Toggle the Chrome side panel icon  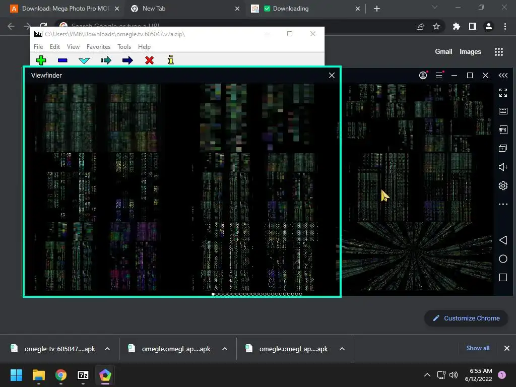coord(473,26)
